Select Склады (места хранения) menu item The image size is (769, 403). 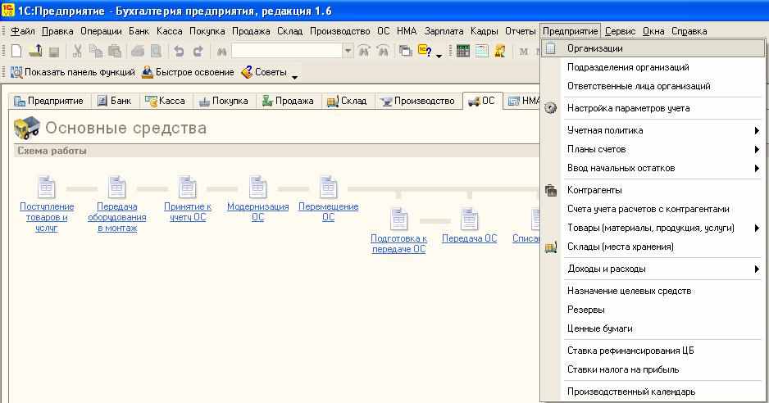pyautogui.click(x=653, y=247)
